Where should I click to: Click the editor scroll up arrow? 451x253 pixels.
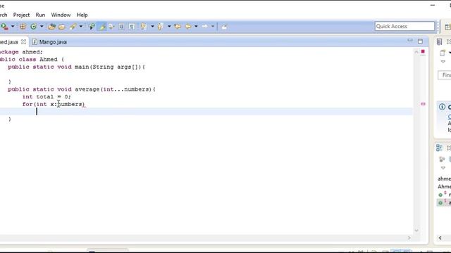pos(416,52)
